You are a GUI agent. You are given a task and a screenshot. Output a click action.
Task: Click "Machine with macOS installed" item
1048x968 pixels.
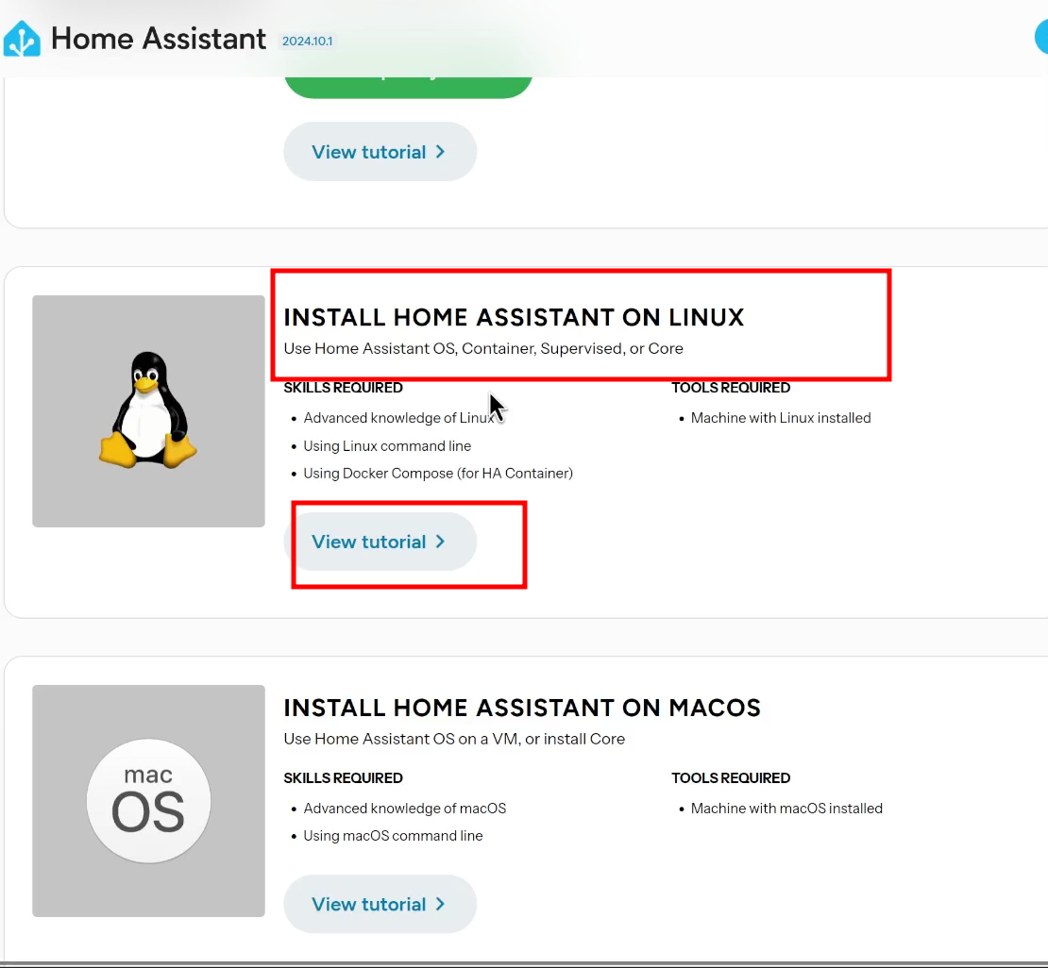tap(786, 809)
